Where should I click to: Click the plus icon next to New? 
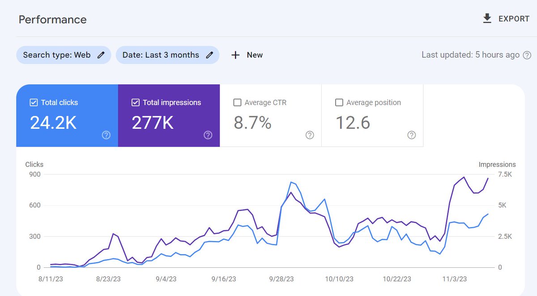pyautogui.click(x=235, y=55)
